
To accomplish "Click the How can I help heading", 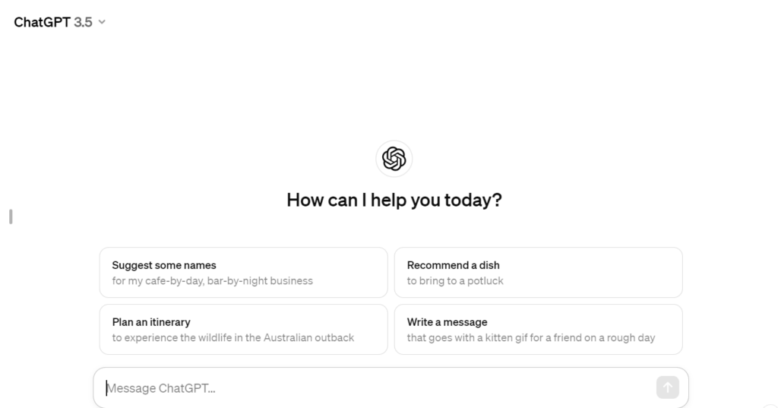I will tap(394, 200).
